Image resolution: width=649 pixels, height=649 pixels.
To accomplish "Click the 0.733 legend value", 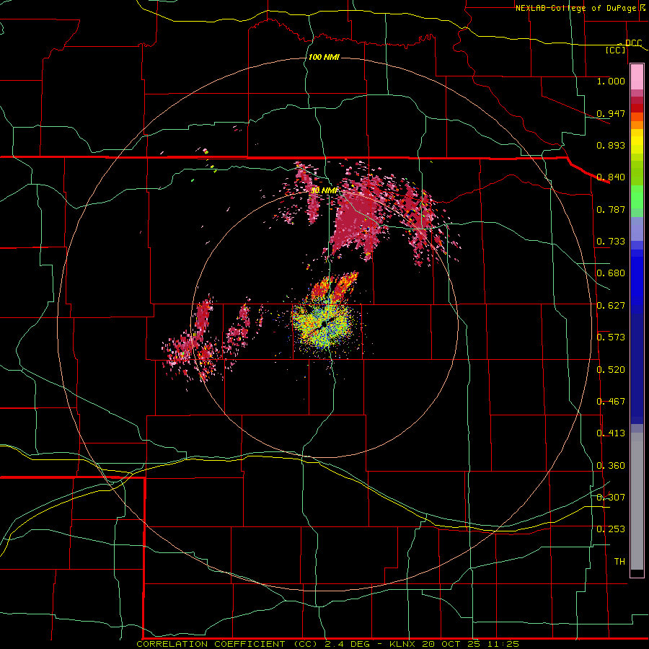I will coord(611,242).
